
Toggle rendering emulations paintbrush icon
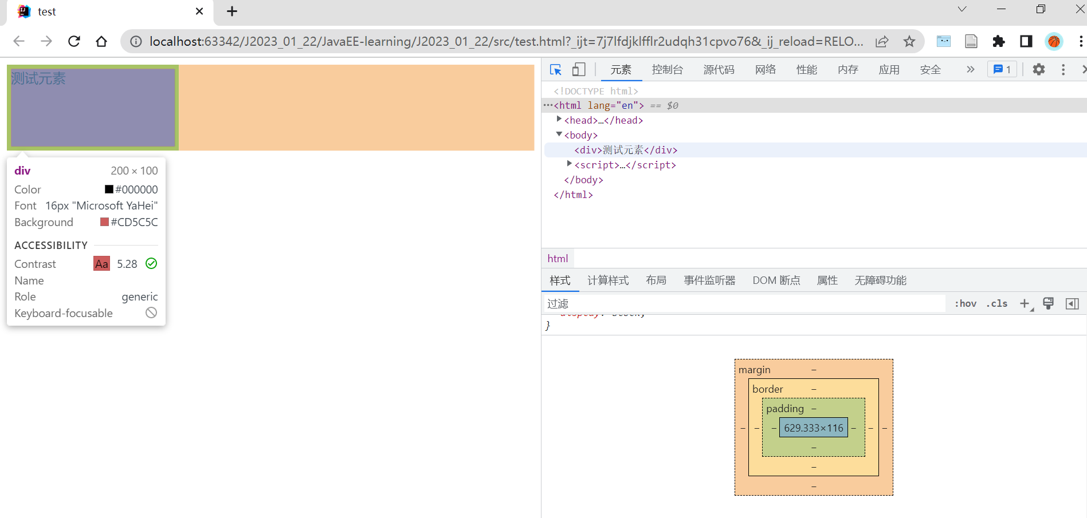tap(1049, 303)
